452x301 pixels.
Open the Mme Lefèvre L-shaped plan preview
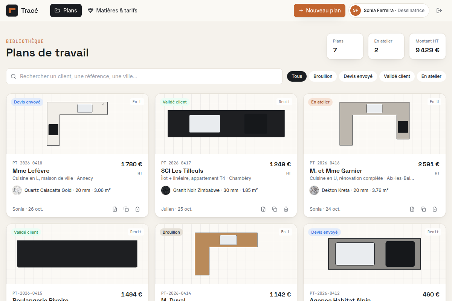coord(77,124)
